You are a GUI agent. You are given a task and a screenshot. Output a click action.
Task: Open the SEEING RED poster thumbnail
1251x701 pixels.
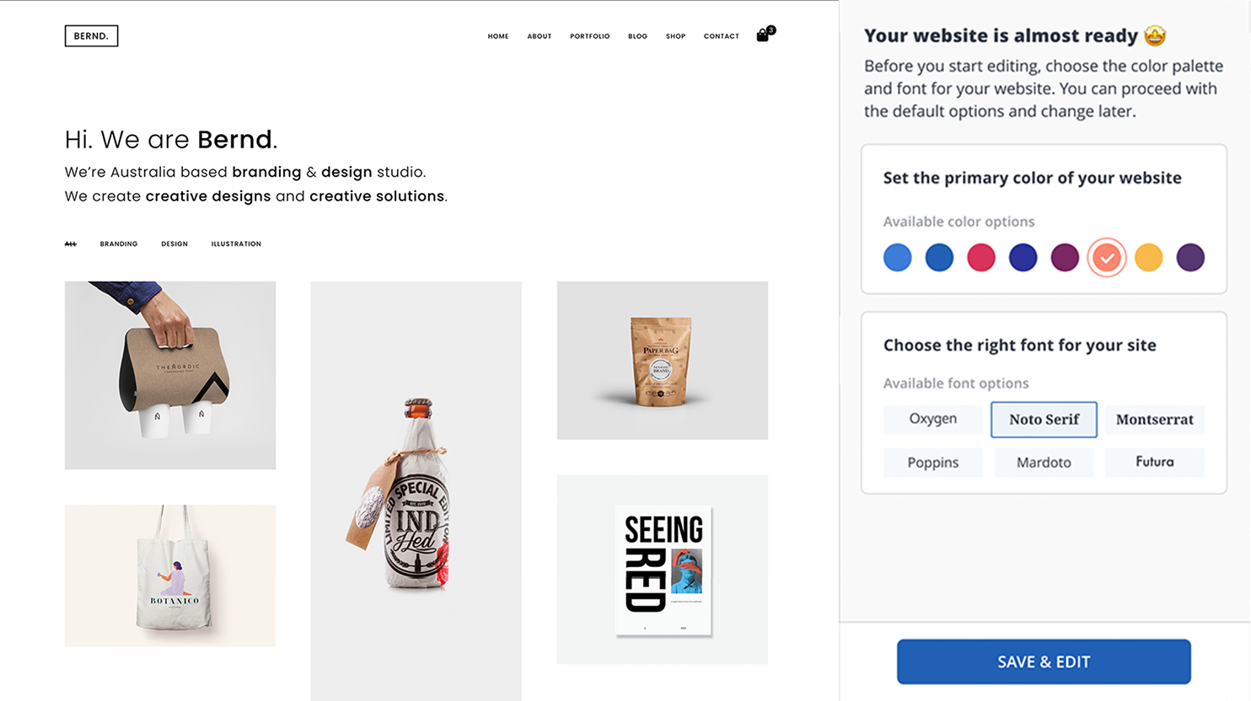click(x=662, y=570)
